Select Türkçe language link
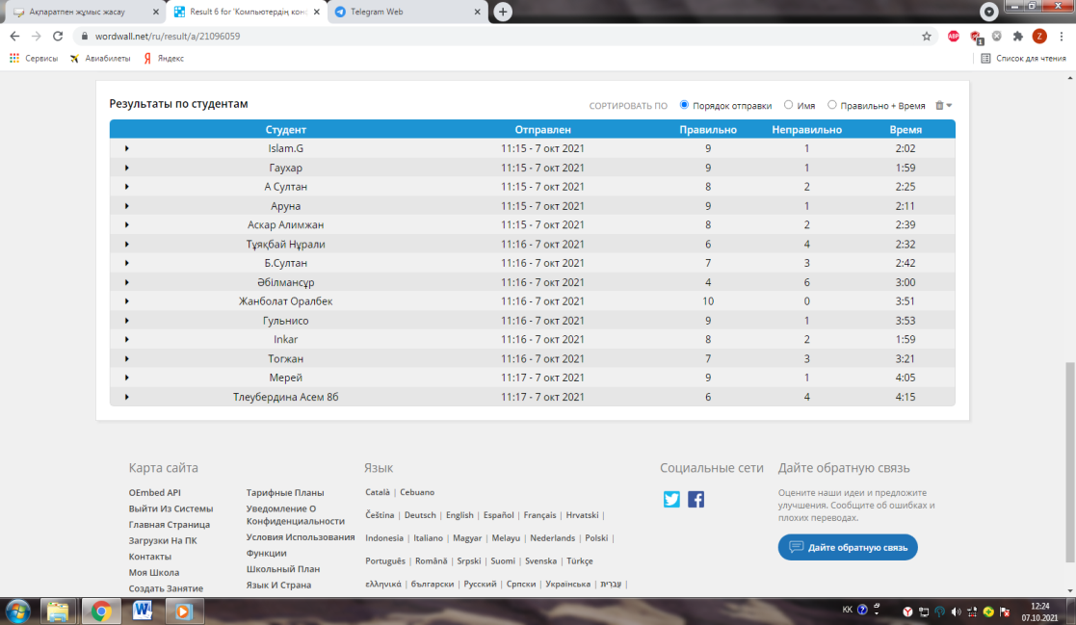 579,561
